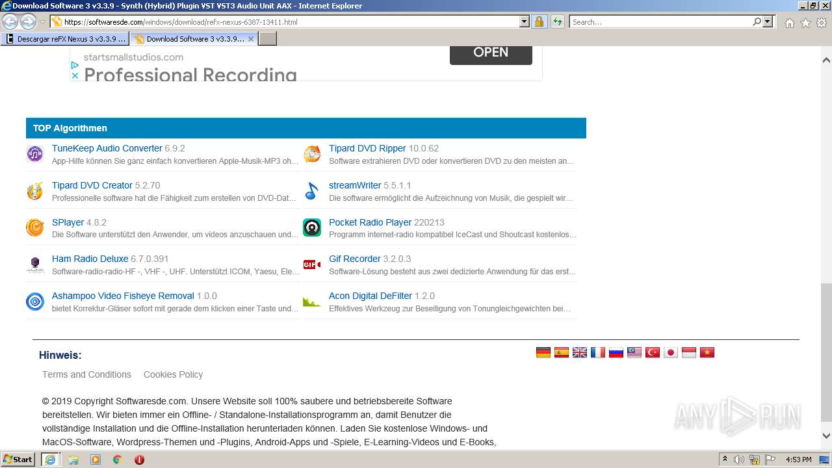
Task: Open the Terms and Conditions link
Action: coord(86,374)
